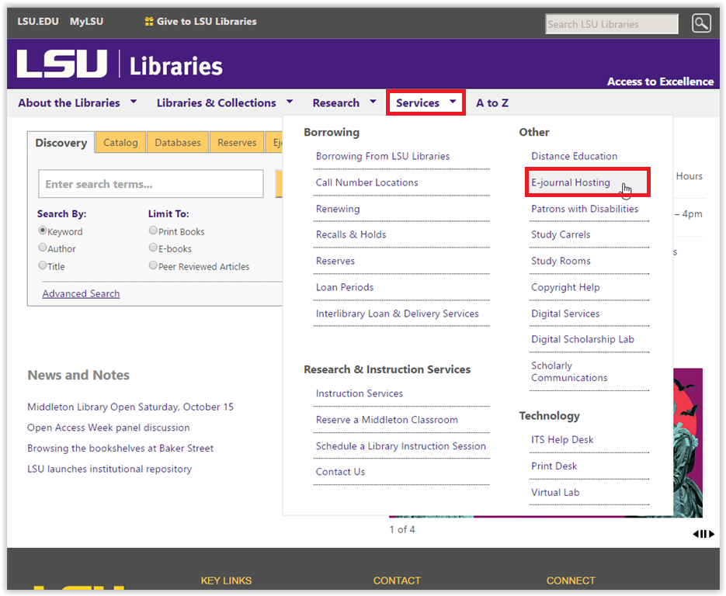This screenshot has height=596, width=726.
Task: Limit search to Peer Reviewed Articles
Action: (153, 265)
